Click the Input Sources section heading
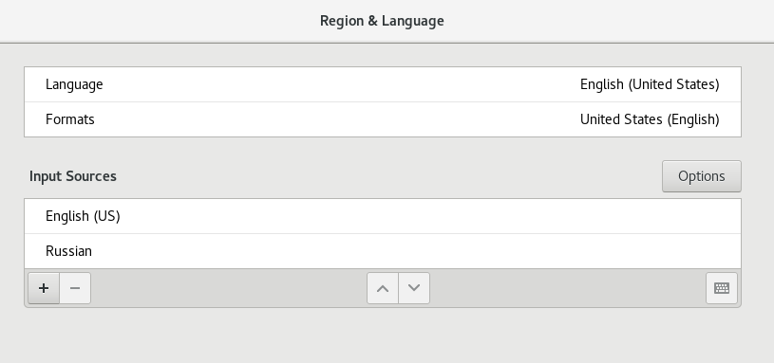 click(x=73, y=176)
